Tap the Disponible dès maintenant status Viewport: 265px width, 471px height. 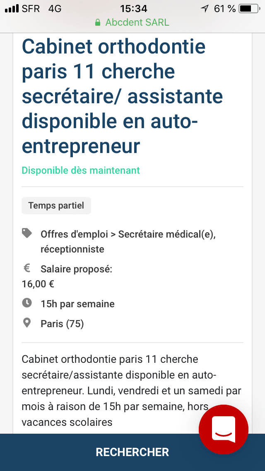click(81, 170)
